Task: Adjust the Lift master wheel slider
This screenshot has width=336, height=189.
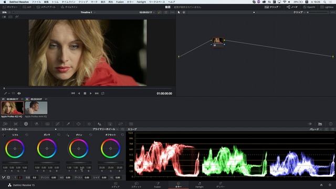Action: coord(15,163)
